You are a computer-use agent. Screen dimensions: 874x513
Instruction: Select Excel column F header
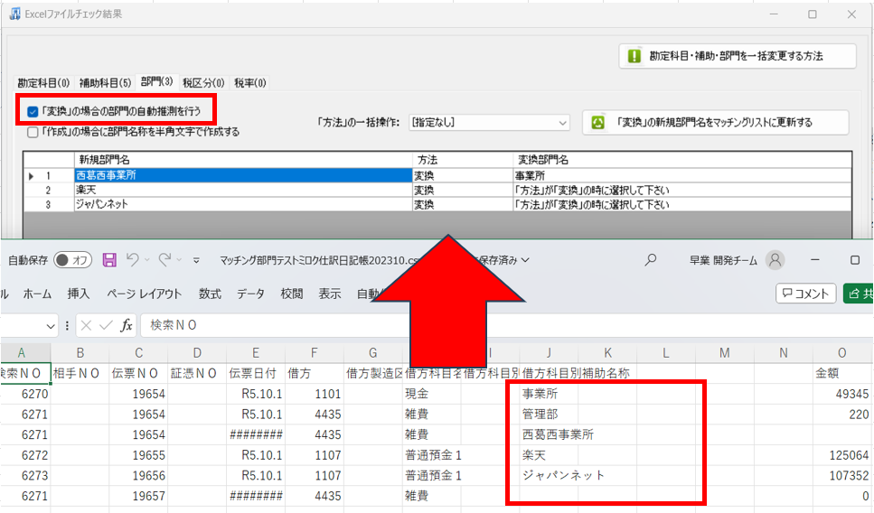coord(314,353)
